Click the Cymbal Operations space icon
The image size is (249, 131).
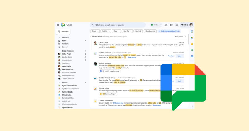tap(95, 101)
